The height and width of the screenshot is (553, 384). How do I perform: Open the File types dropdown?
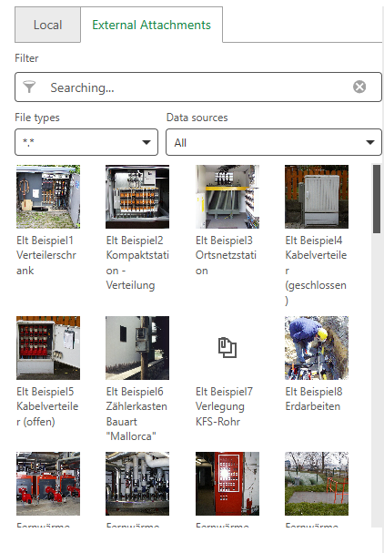[x=86, y=142]
